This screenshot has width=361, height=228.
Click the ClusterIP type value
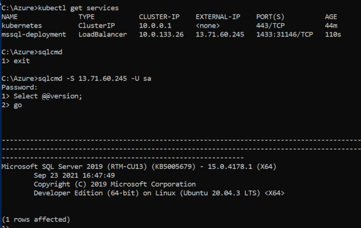[96, 25]
